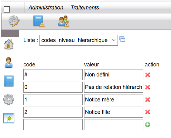Screen dimensions: 171x138
Task: Open the user profile sidebar icon
Action: (9, 62)
